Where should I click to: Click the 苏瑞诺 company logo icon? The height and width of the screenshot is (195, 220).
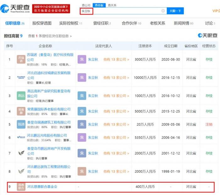click(21, 59)
